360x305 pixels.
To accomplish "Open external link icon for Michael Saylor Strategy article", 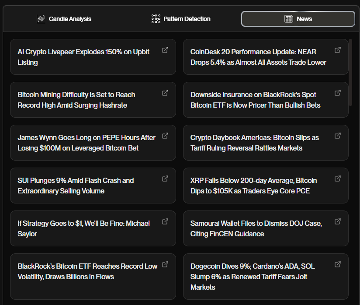I will point(165,221).
